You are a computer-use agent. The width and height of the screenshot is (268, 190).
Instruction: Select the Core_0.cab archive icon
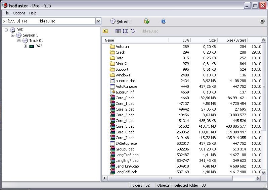click(x=112, y=98)
